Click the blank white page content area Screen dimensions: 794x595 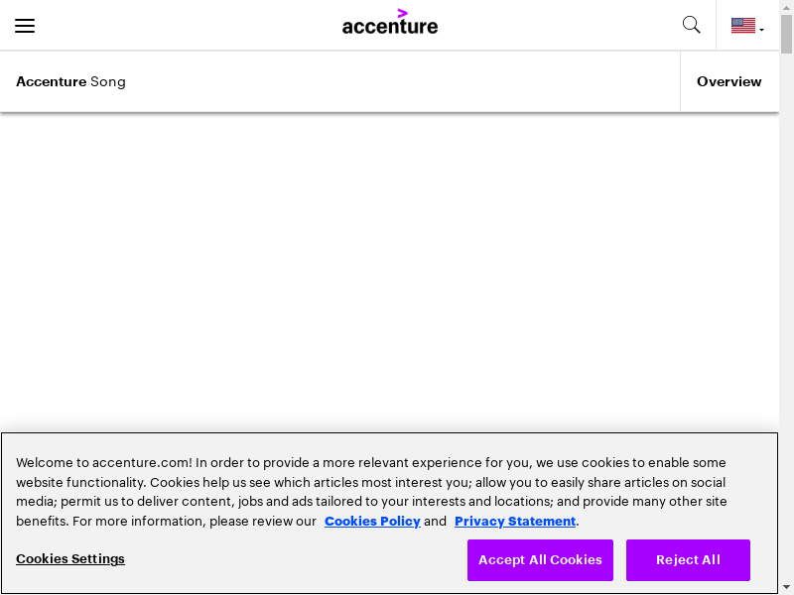(x=389, y=268)
